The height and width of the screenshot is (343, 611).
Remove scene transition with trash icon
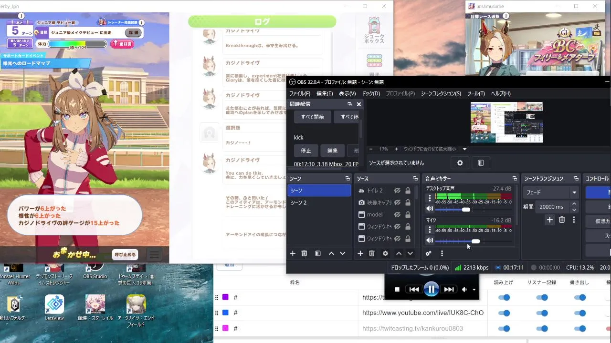click(562, 220)
